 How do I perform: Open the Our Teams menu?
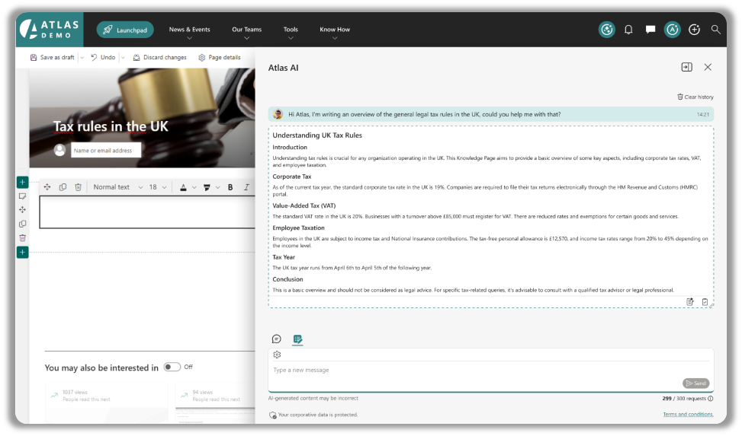(x=246, y=29)
